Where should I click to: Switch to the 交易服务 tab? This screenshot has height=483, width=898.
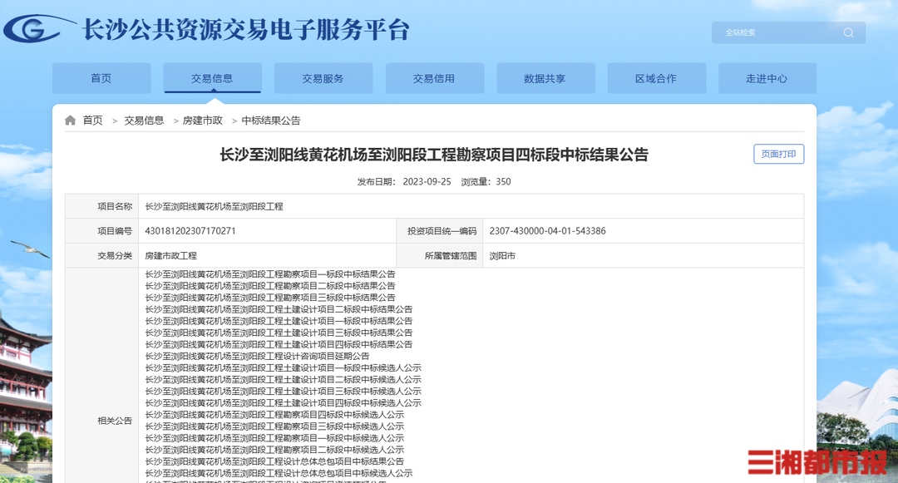[x=323, y=78]
